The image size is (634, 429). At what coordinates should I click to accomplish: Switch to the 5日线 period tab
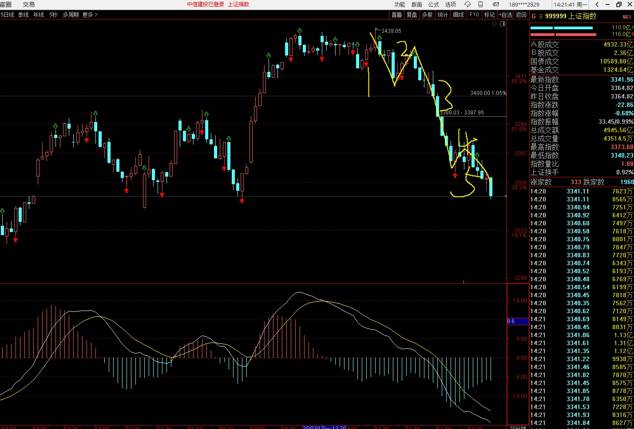click(x=8, y=15)
